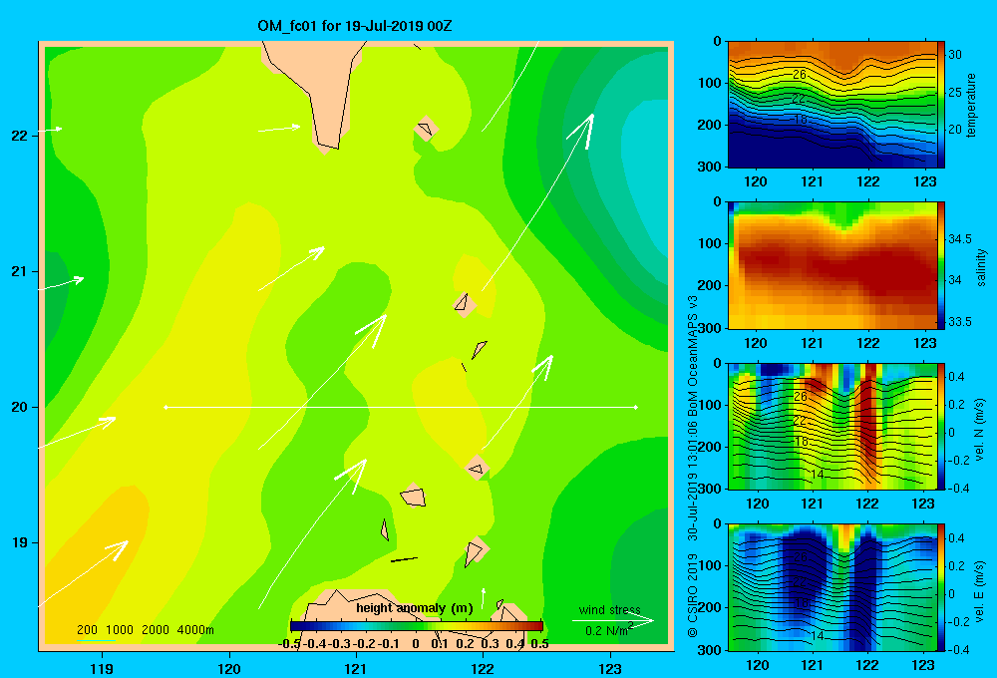997x678 pixels.
Task: Open the temperature depth section panel
Action: (x=832, y=105)
